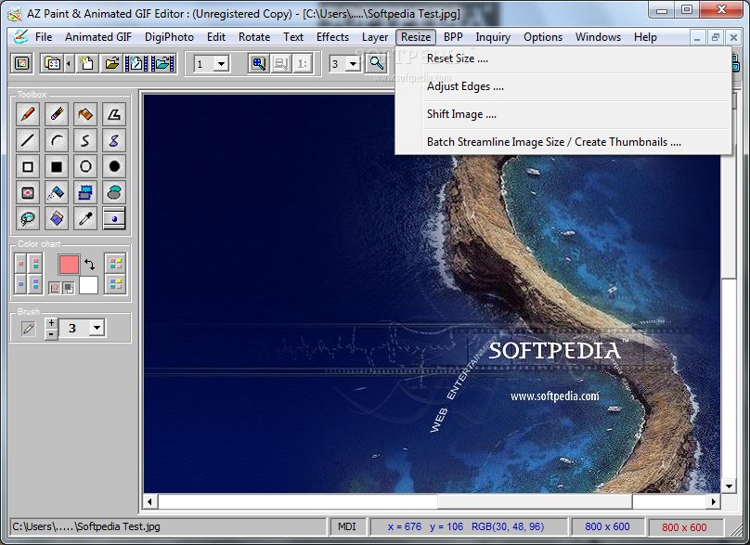
Task: Select the rectangular selection copy tool
Action: (x=85, y=192)
